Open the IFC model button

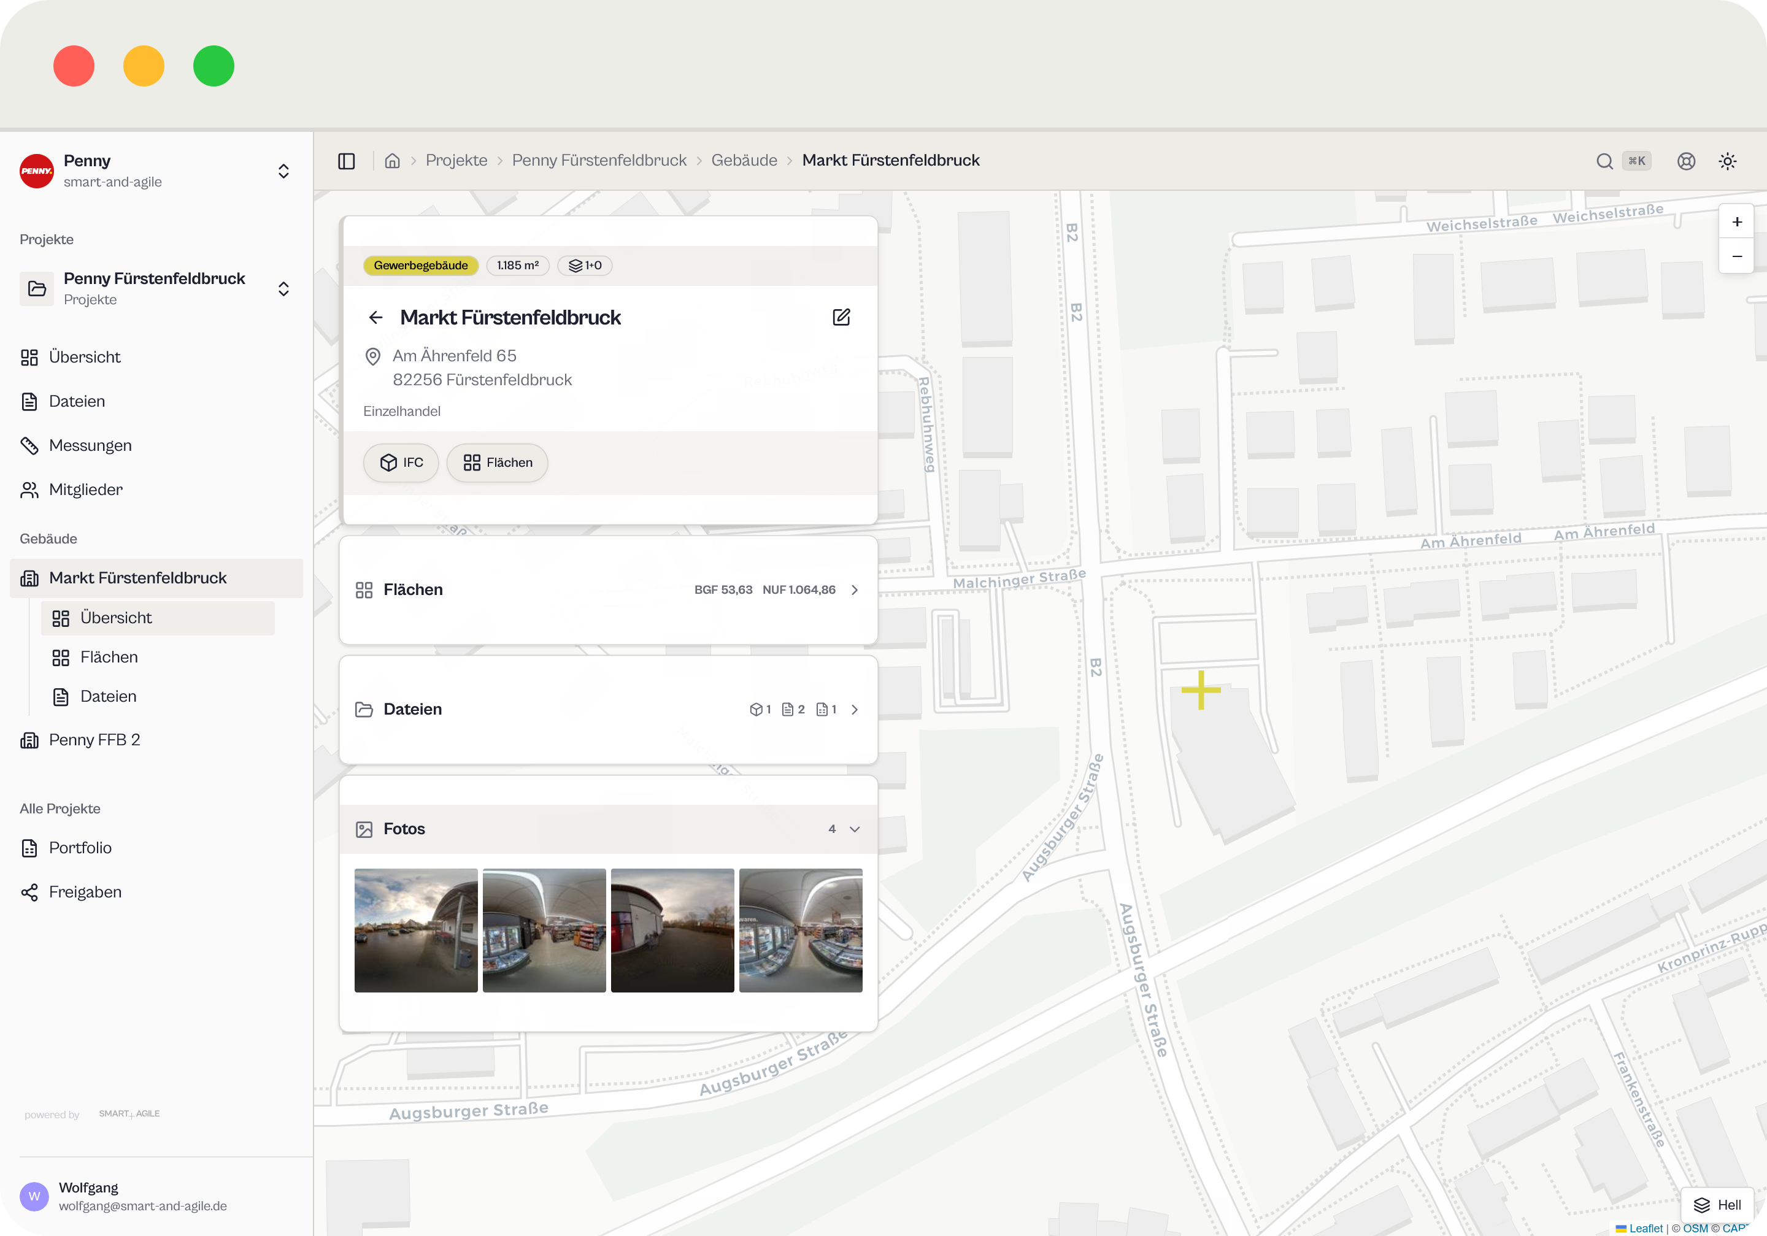click(x=401, y=463)
